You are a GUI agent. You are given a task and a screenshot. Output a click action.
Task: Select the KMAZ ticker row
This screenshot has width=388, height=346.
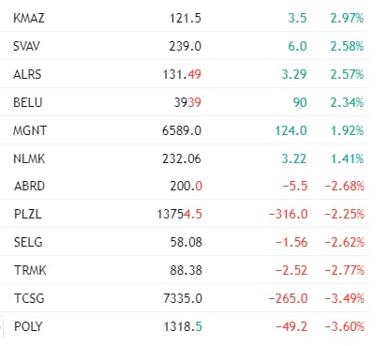(x=184, y=18)
